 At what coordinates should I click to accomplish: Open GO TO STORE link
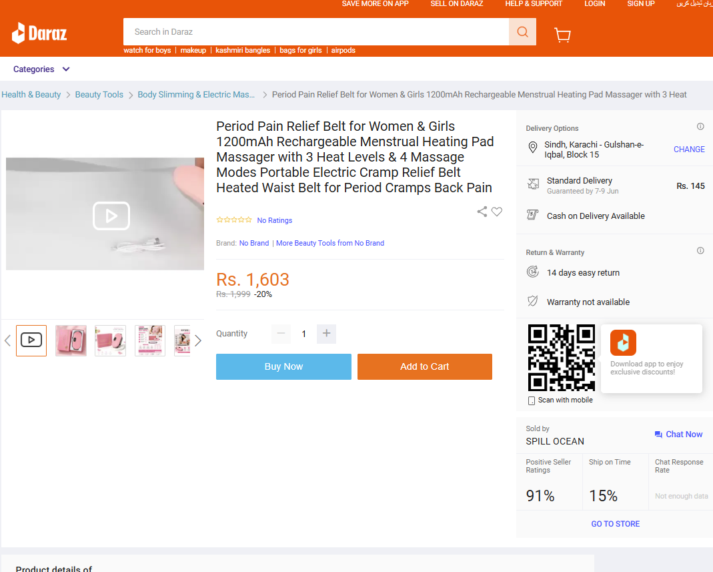(615, 524)
